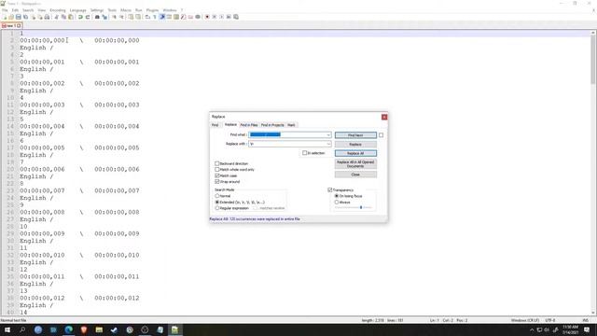The height and width of the screenshot is (336, 597).
Task: Select the Extended search mode radio
Action: point(217,202)
